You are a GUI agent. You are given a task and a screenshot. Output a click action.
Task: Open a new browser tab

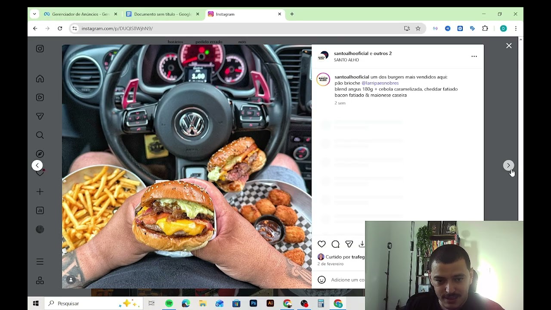(x=292, y=14)
